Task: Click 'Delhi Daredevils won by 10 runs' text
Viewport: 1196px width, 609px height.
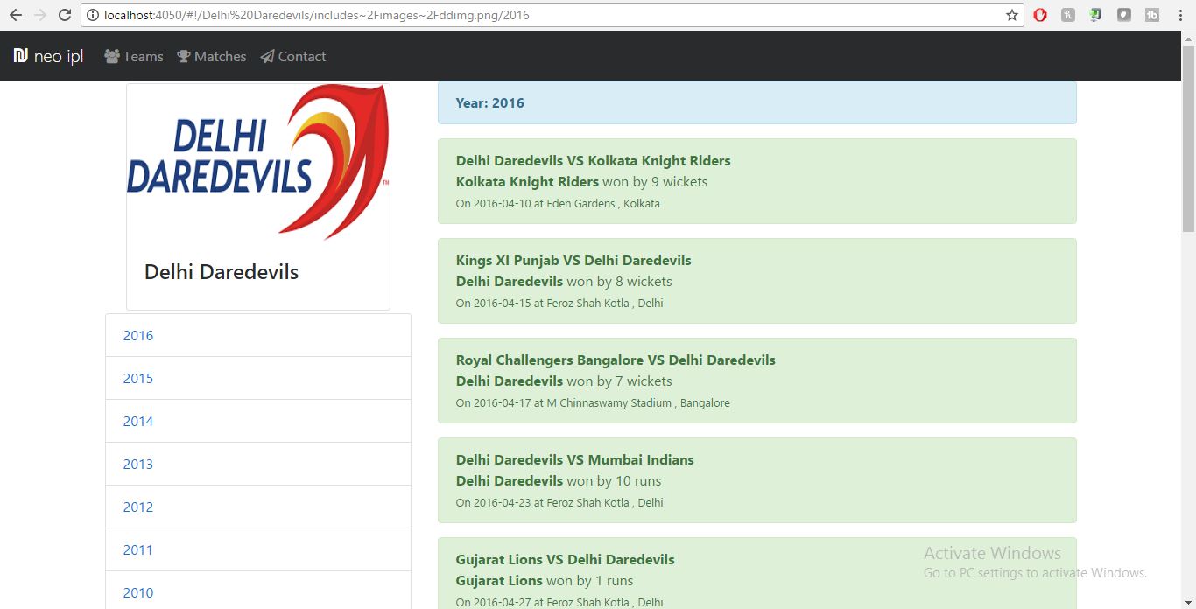Action: (559, 480)
